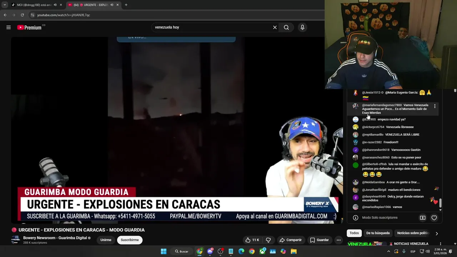Run search with magnifier button
This screenshot has width=457, height=257.
click(286, 27)
